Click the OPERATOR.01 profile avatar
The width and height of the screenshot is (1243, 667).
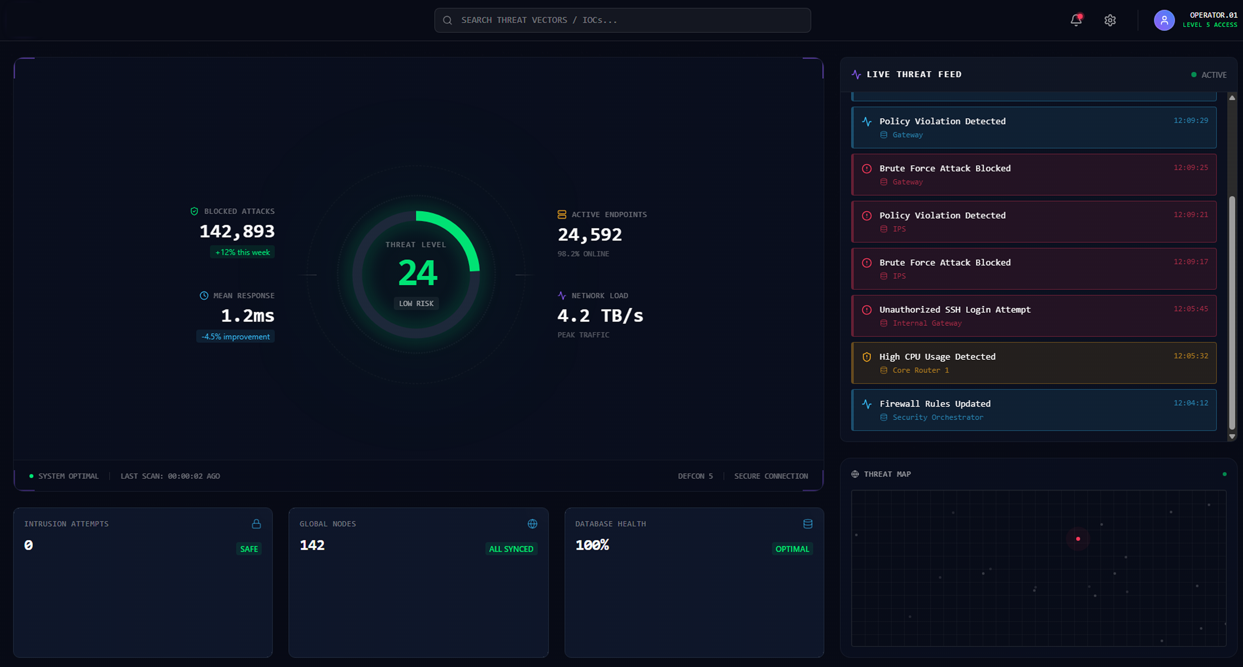(x=1164, y=20)
